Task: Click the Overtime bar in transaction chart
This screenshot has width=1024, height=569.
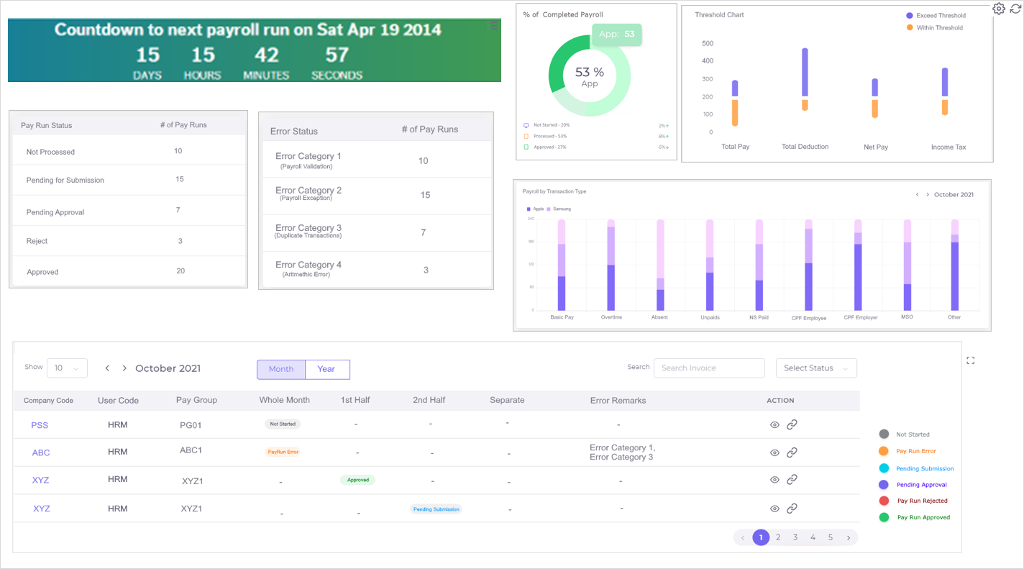Action: [x=611, y=265]
